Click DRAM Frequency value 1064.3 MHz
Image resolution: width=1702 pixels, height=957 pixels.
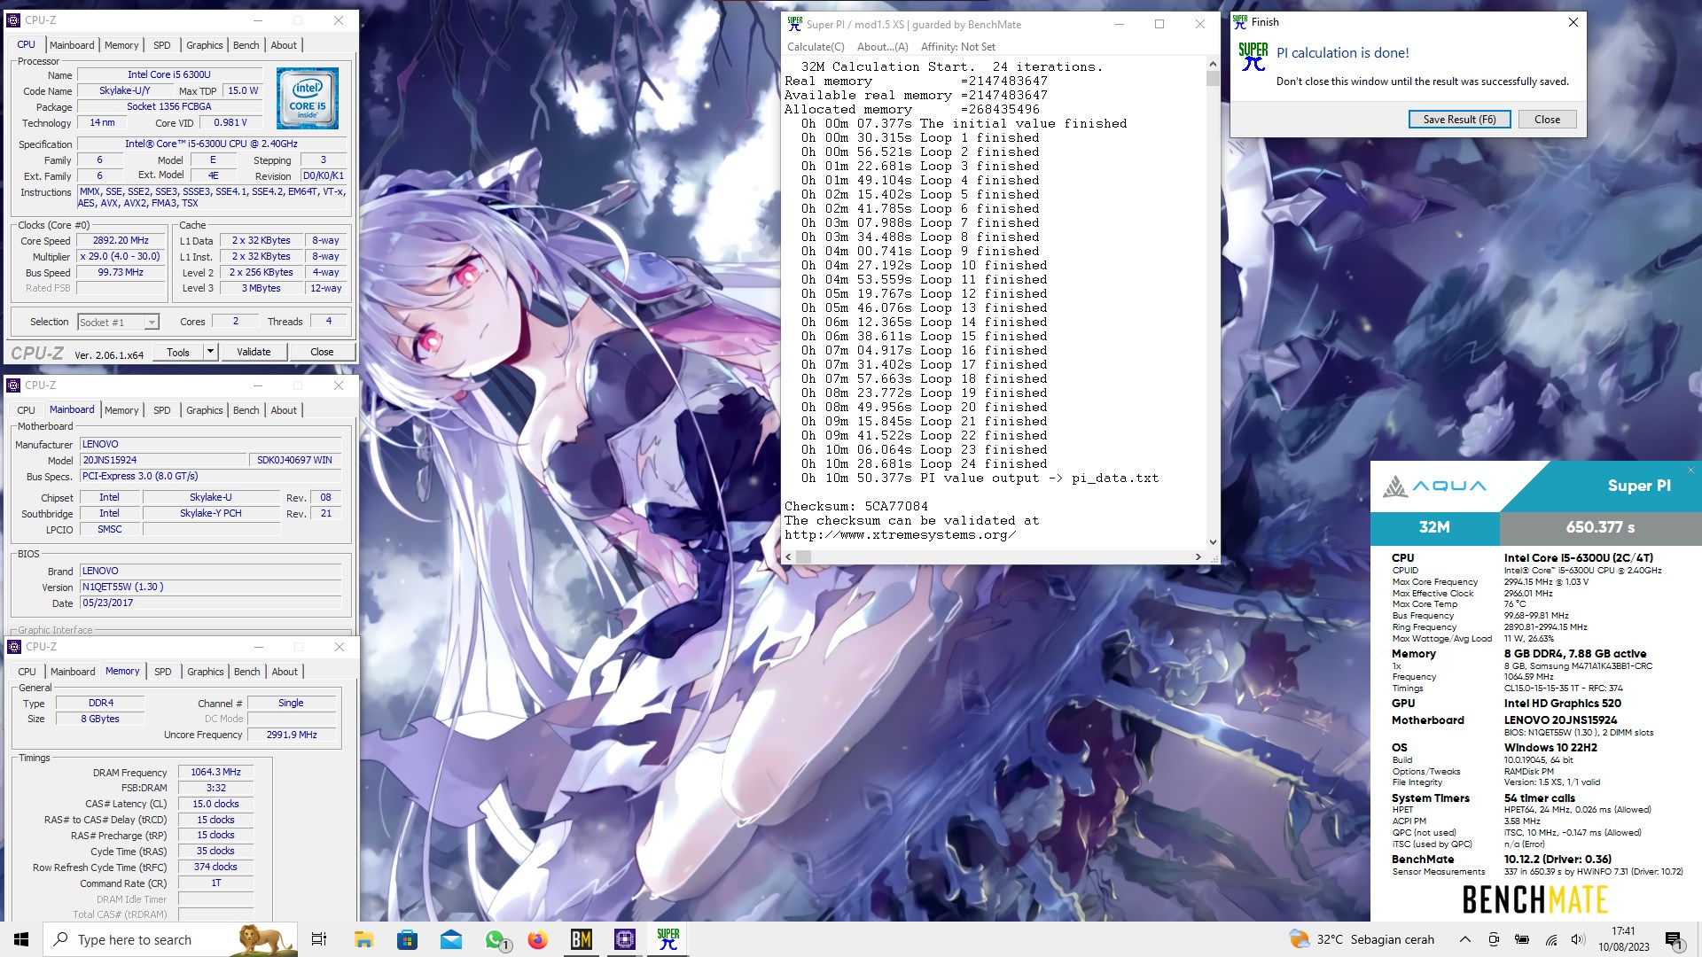[x=216, y=772]
